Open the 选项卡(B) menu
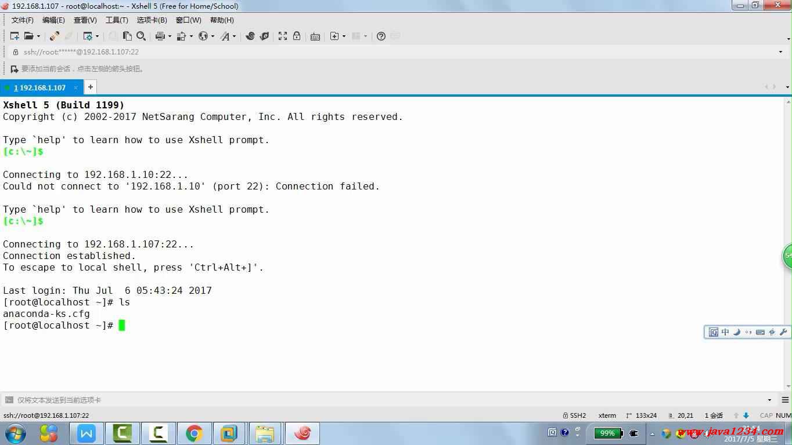The height and width of the screenshot is (445, 792). [x=152, y=20]
